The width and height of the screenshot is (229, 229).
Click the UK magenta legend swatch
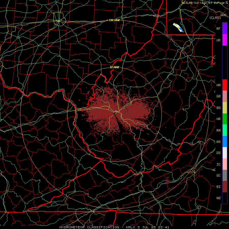[x=225, y=40]
